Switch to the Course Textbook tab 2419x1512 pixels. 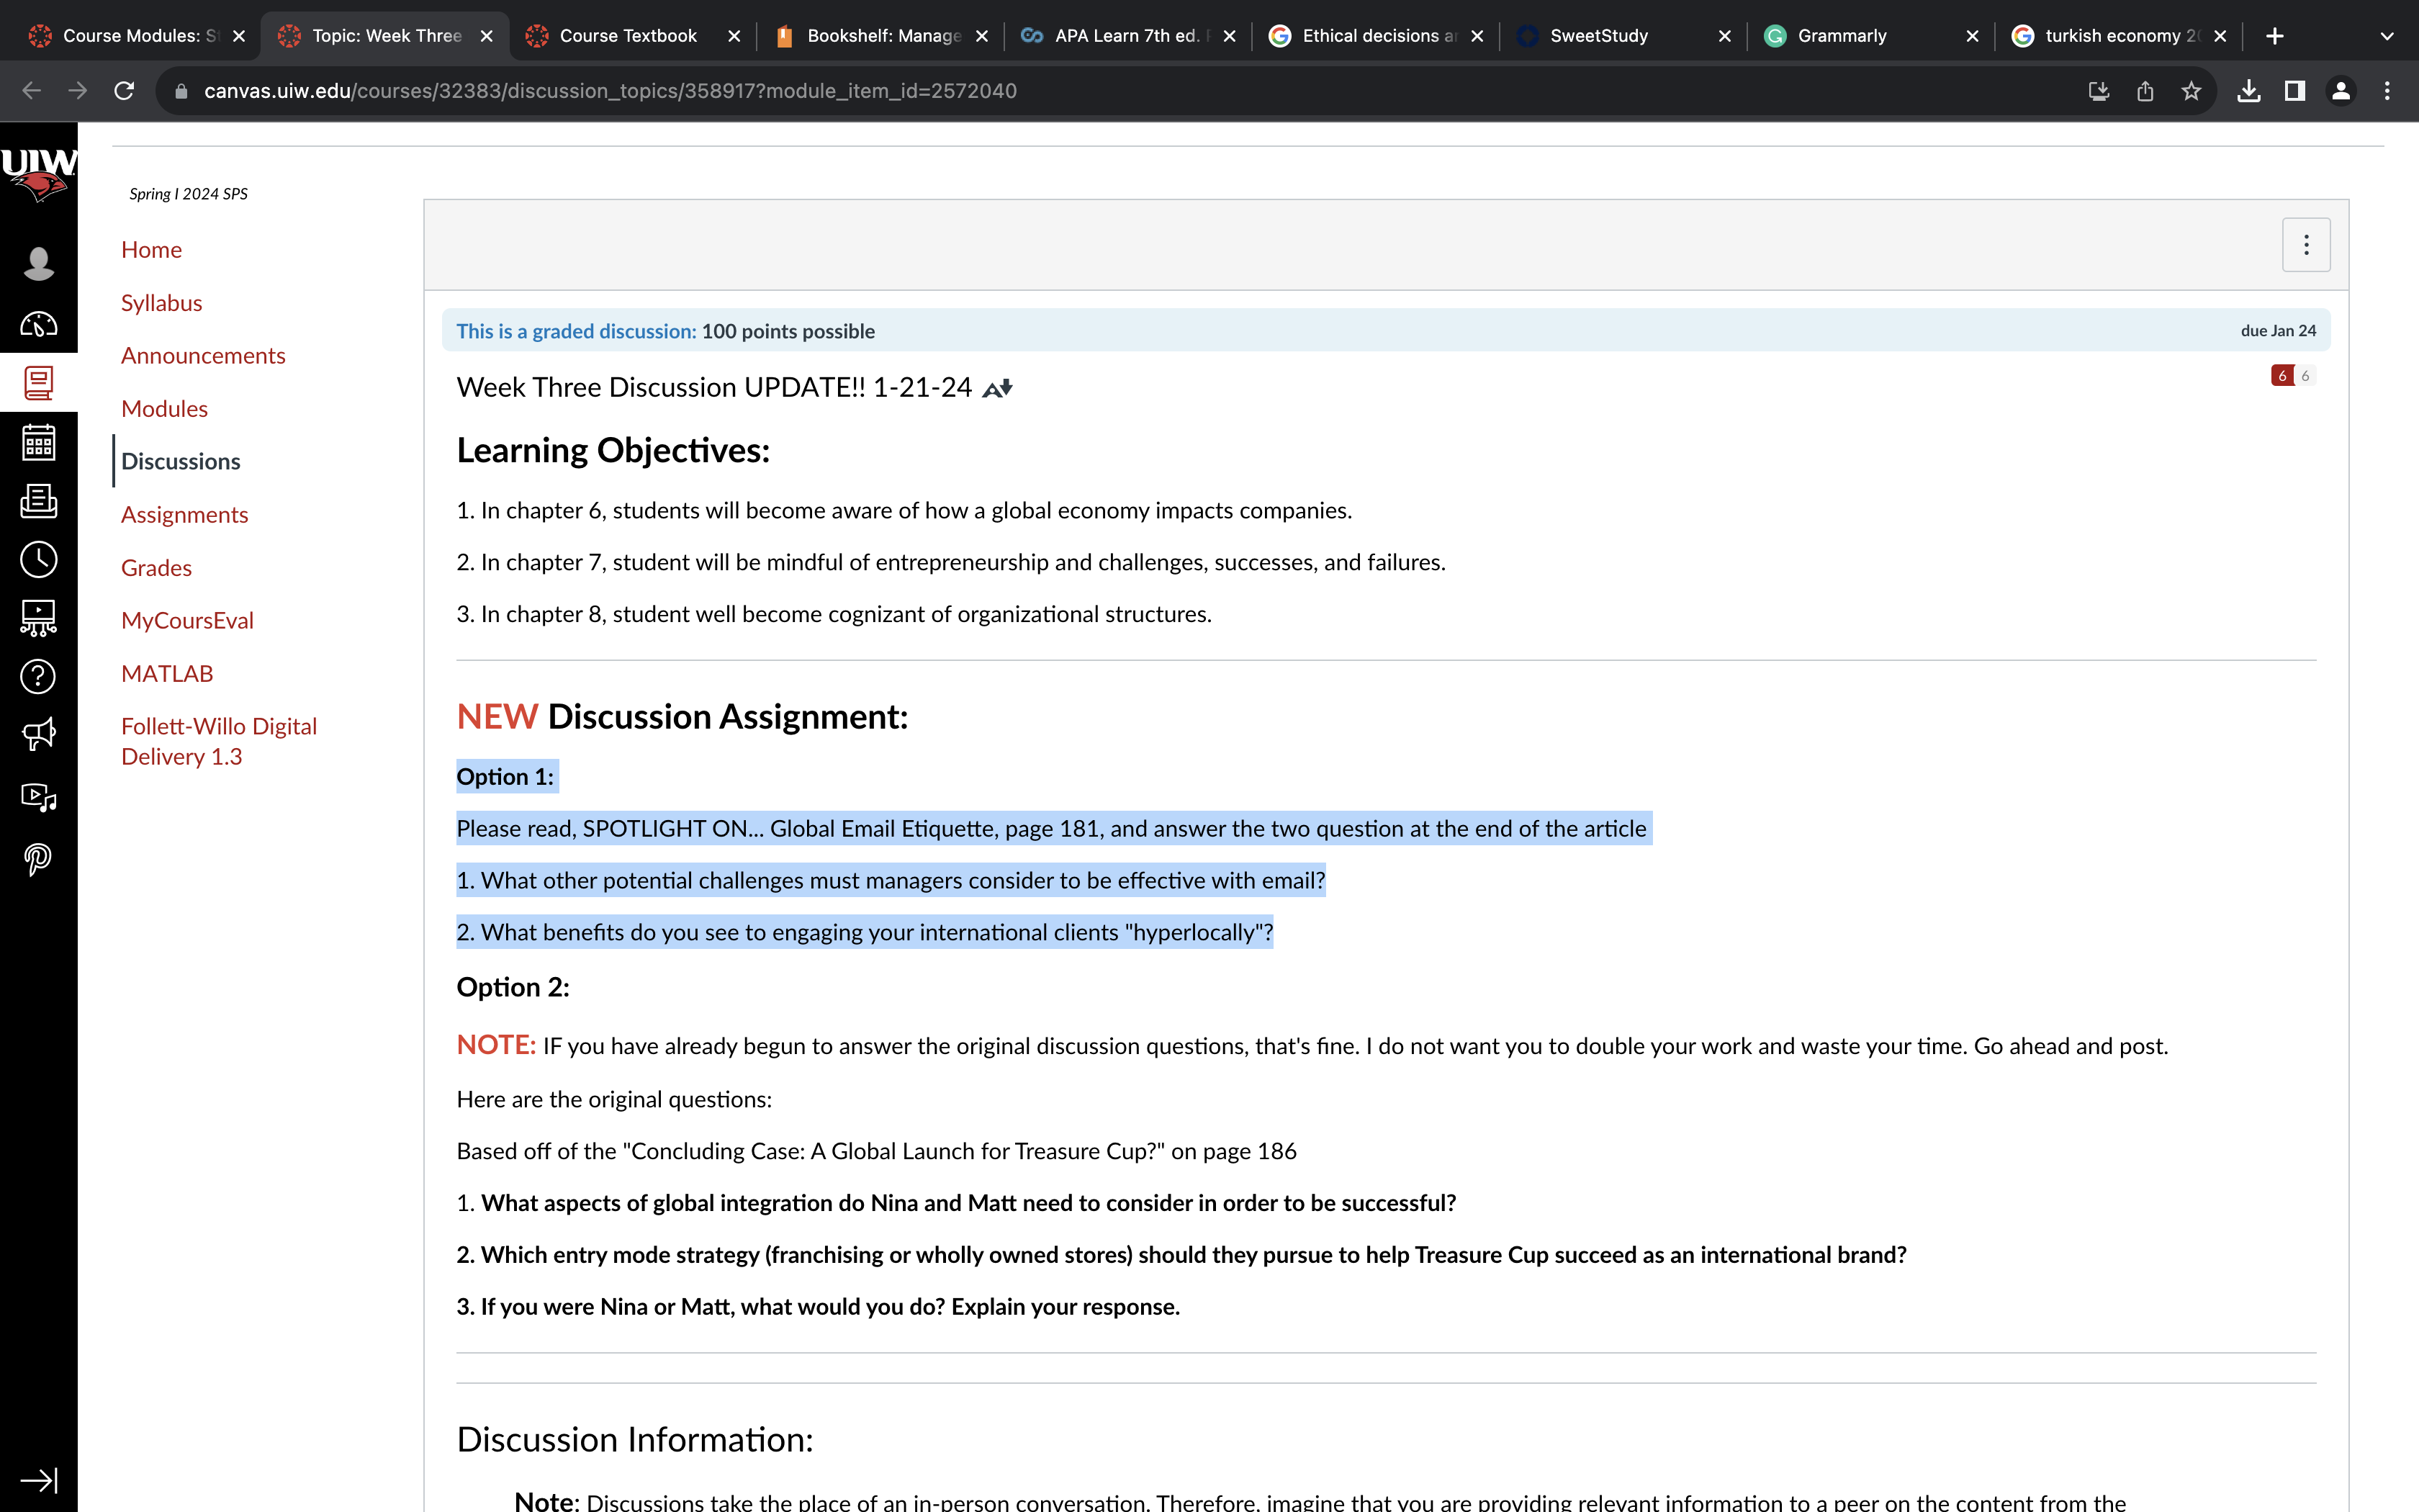634,36
